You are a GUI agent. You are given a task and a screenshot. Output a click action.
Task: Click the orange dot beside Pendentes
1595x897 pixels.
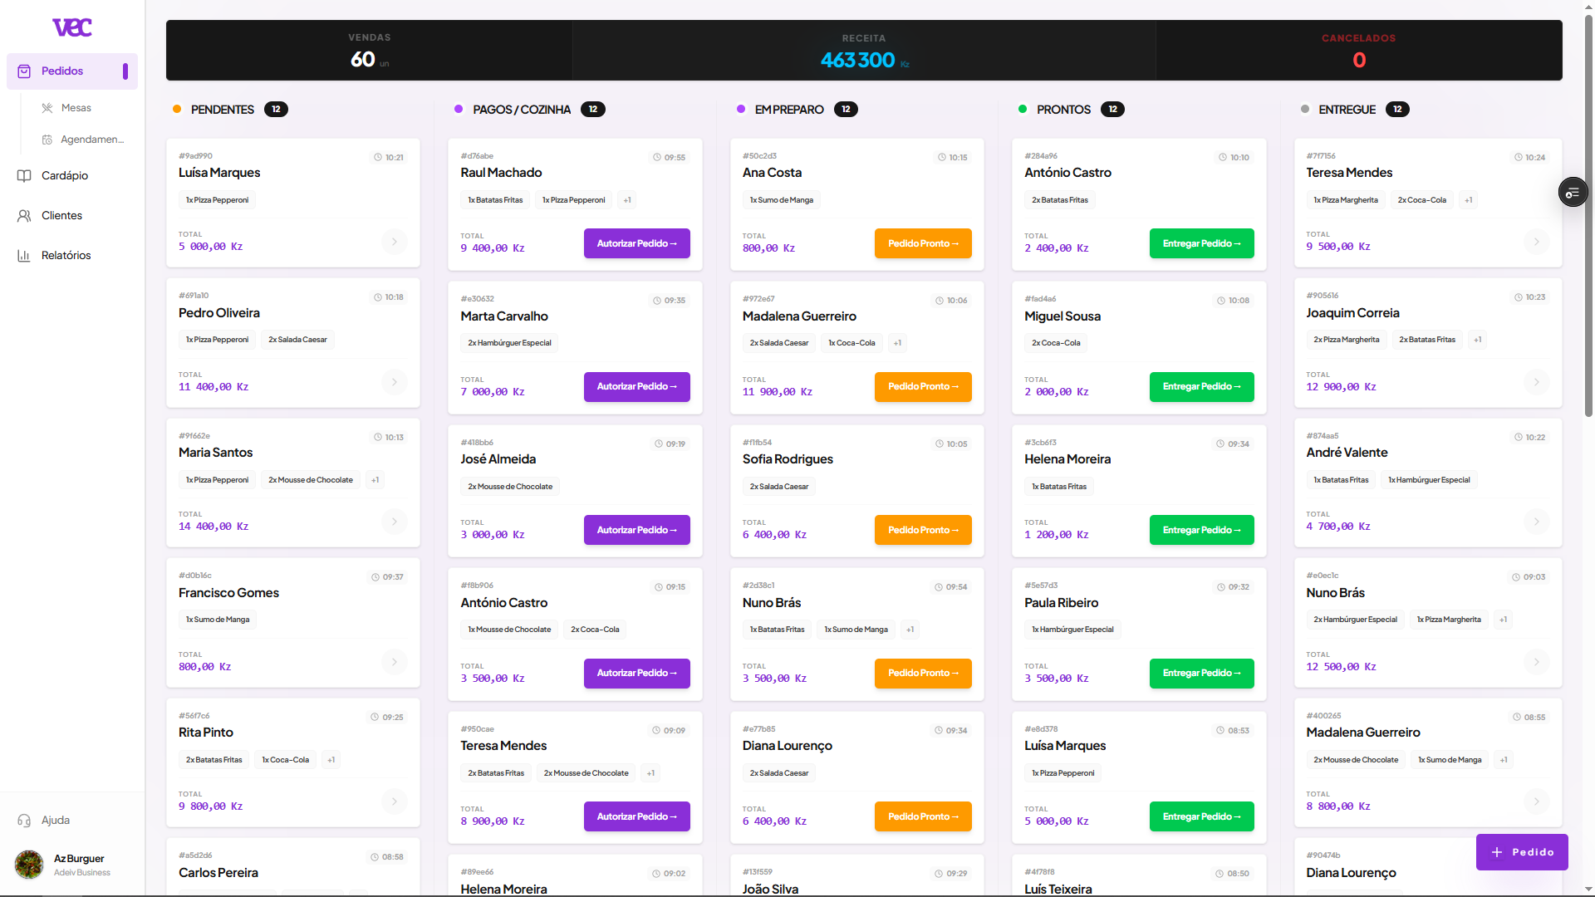pos(177,110)
